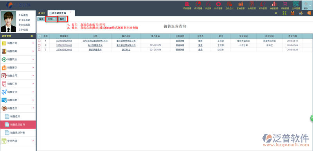
Task: Expand 销售计划 sidebar menu
Action: (x=18, y=43)
